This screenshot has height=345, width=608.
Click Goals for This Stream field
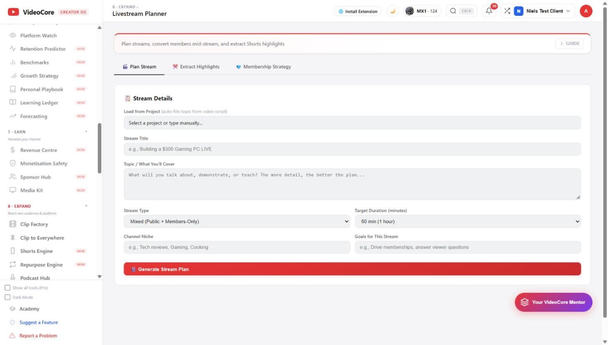[468, 247]
